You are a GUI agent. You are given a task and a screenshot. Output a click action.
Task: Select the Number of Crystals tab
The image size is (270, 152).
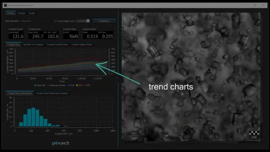pyautogui.click(x=33, y=44)
